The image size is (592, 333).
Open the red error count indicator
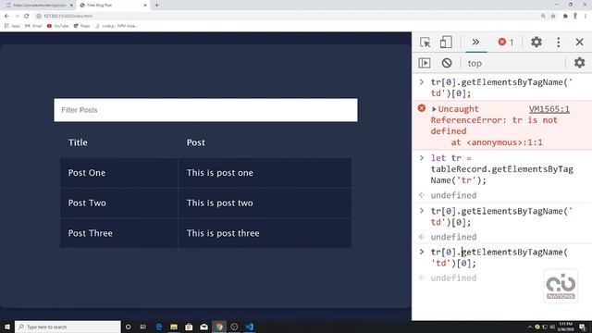[506, 42]
